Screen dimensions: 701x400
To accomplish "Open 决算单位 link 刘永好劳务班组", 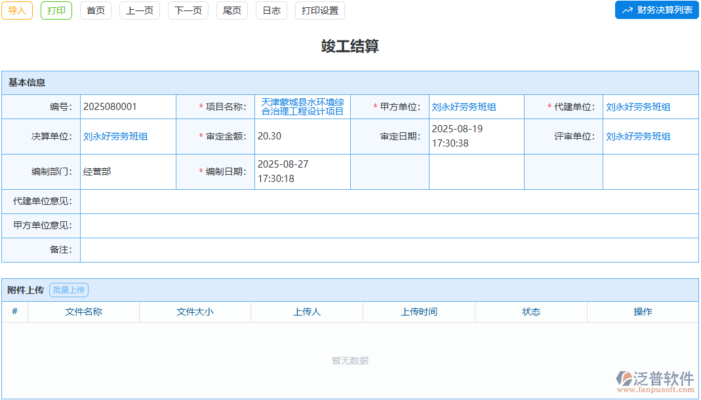I will click(116, 136).
